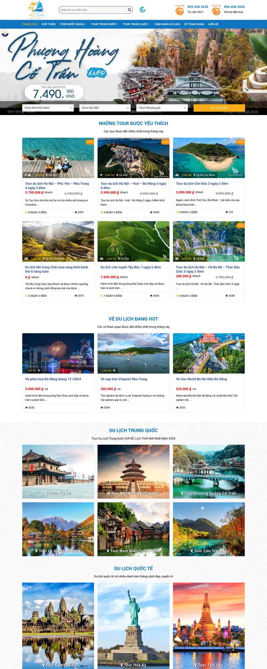This screenshot has width=267, height=669.
Task: Click the Thác Bản Giốc waterfall card image
Action: point(209,241)
